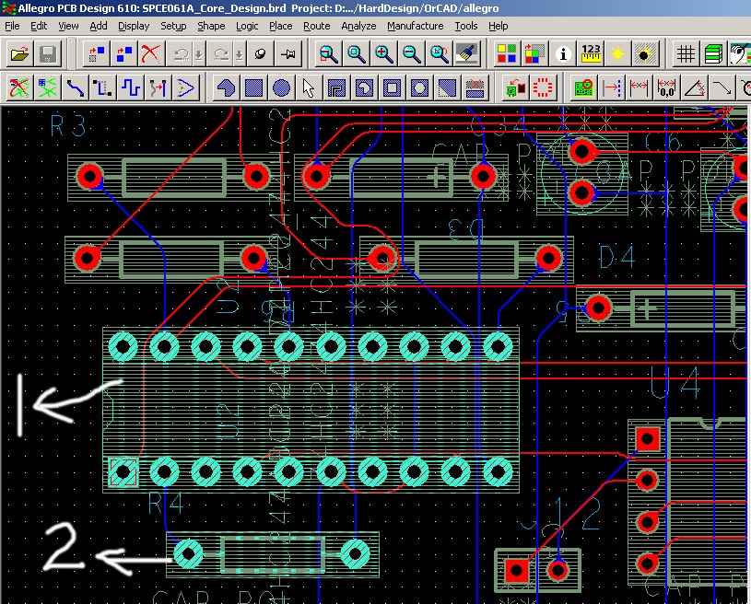The image size is (751, 604).
Task: Select the Add Connect routing tool
Action: [x=75, y=88]
